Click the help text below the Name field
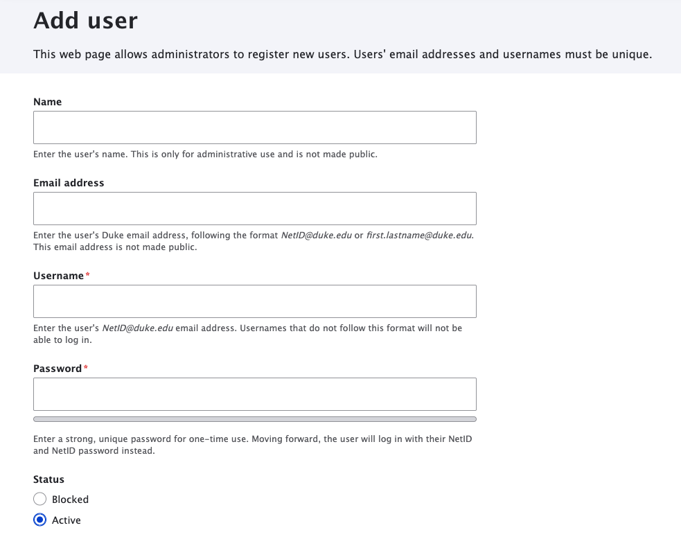The width and height of the screenshot is (681, 539). [x=204, y=154]
